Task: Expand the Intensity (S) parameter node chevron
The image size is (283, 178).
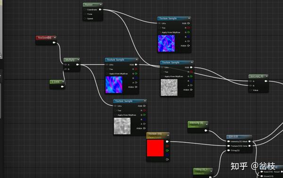Action: 207,124
